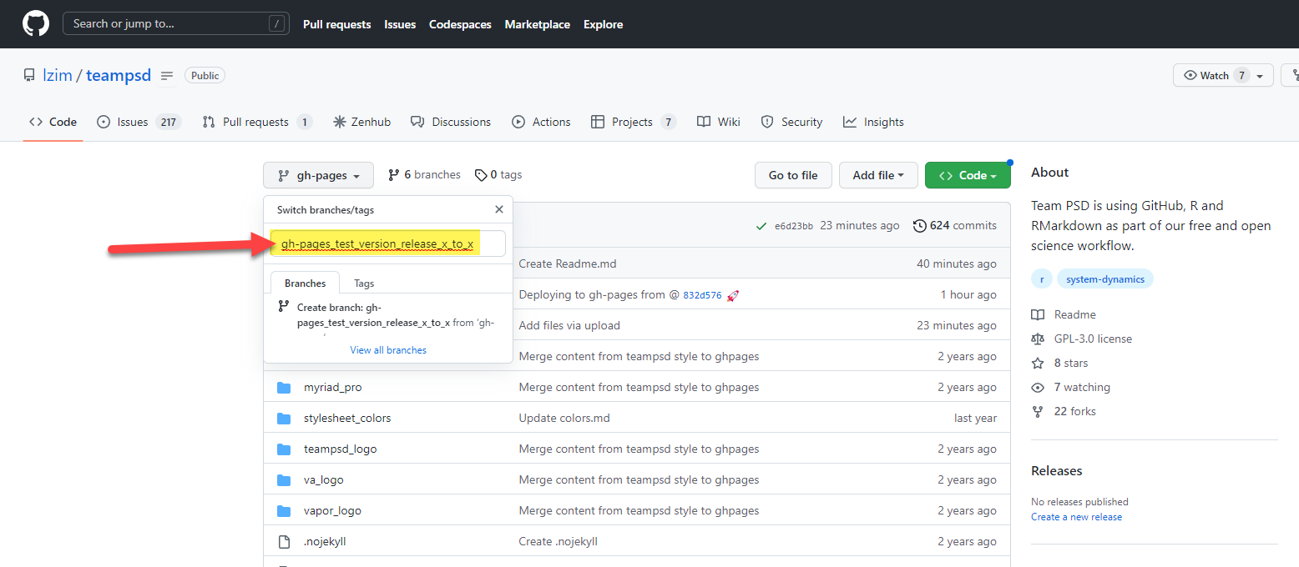Click the green check status icon
Screen dimensions: 1299x567
[761, 226]
